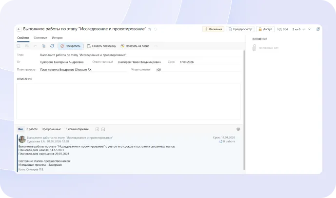Open the task in a new window
The width and height of the screenshot is (336, 198).
click(x=317, y=29)
